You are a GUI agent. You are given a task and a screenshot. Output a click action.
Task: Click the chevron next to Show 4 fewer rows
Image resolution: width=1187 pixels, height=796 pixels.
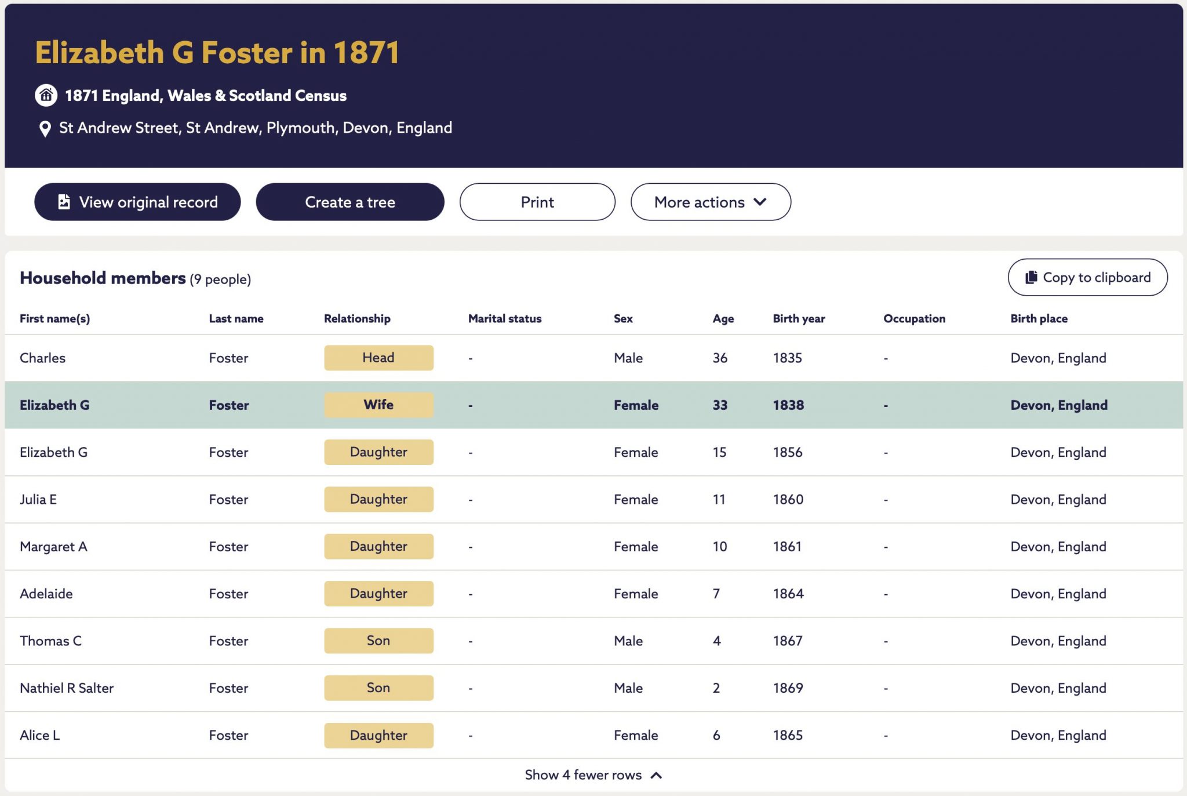(656, 775)
